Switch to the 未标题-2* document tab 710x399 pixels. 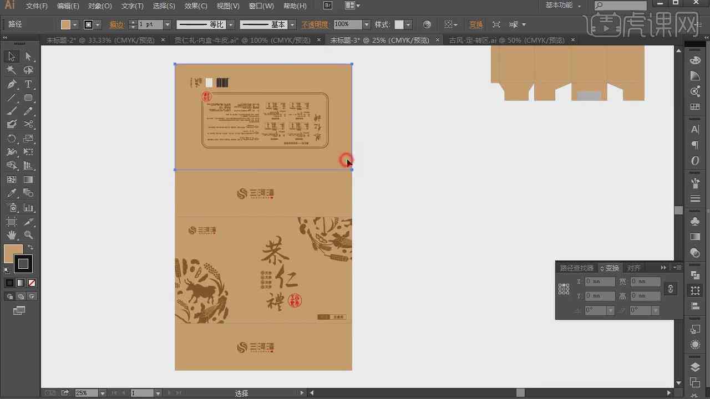coord(102,40)
